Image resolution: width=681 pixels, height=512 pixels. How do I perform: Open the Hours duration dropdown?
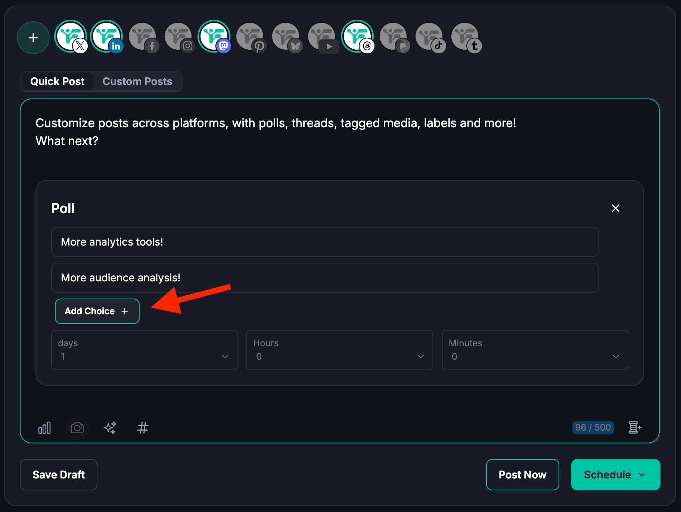pos(339,350)
